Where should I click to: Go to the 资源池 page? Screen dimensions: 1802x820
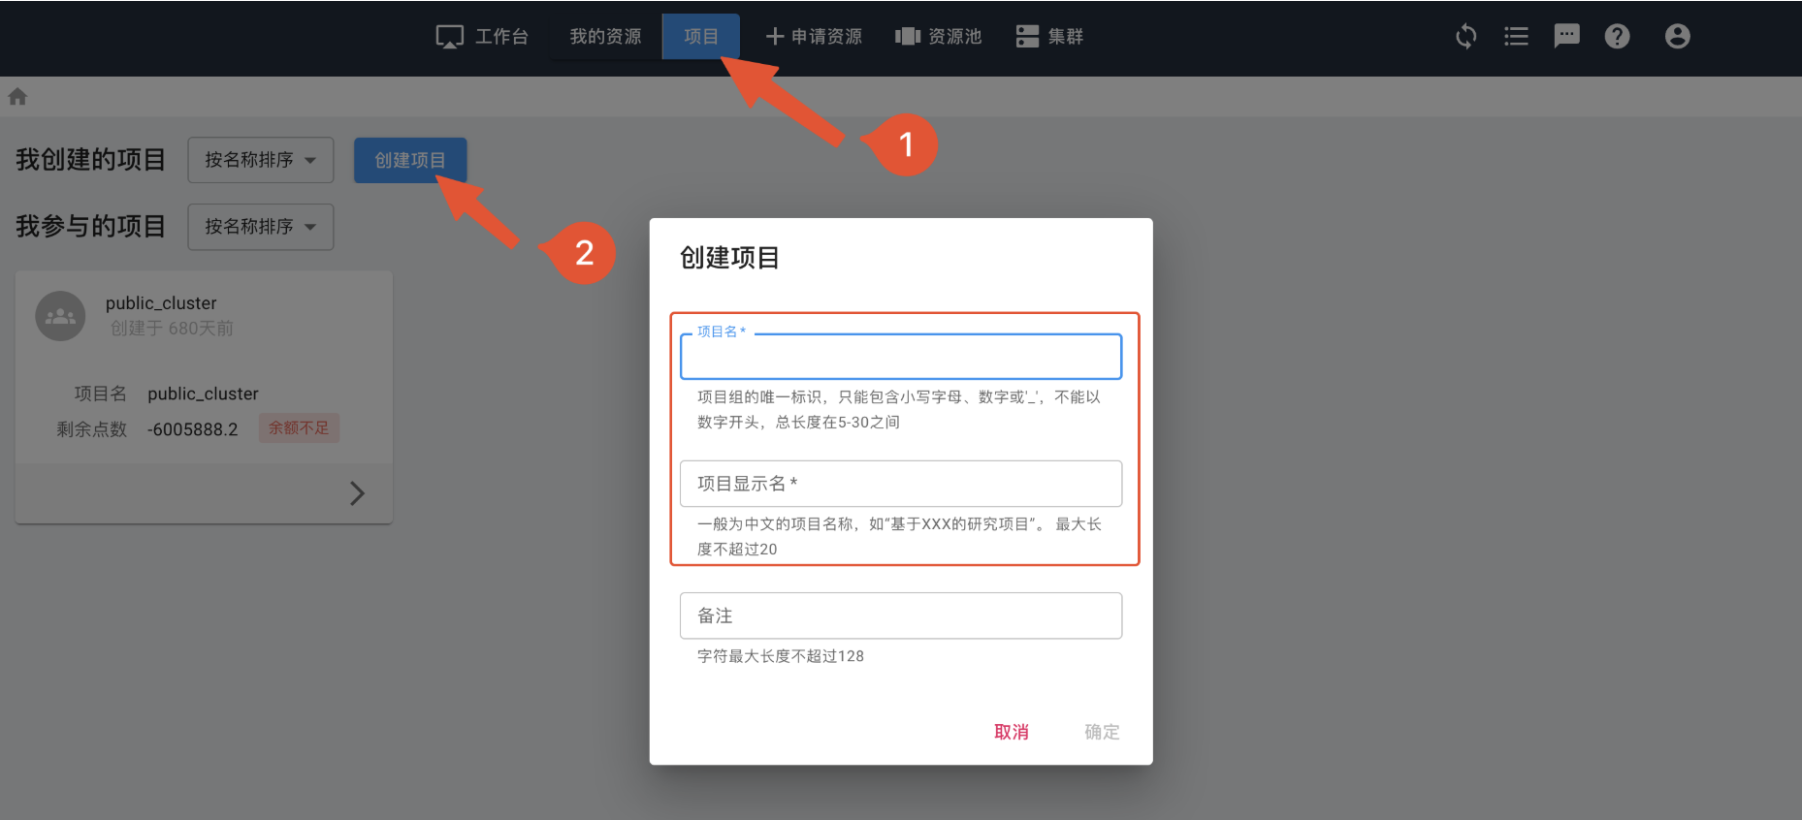[938, 37]
